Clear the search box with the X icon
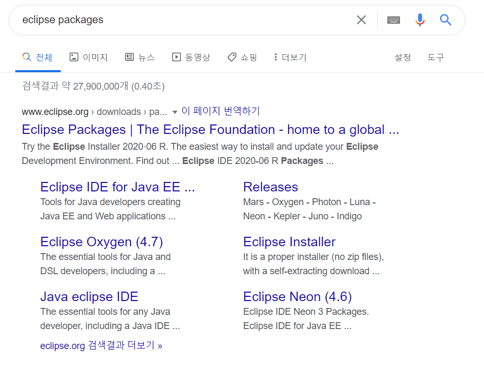Image resolution: width=484 pixels, height=367 pixels. click(361, 20)
